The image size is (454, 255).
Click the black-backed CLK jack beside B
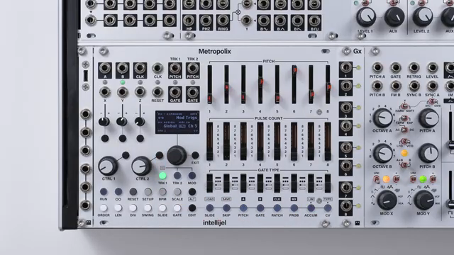tap(140, 69)
